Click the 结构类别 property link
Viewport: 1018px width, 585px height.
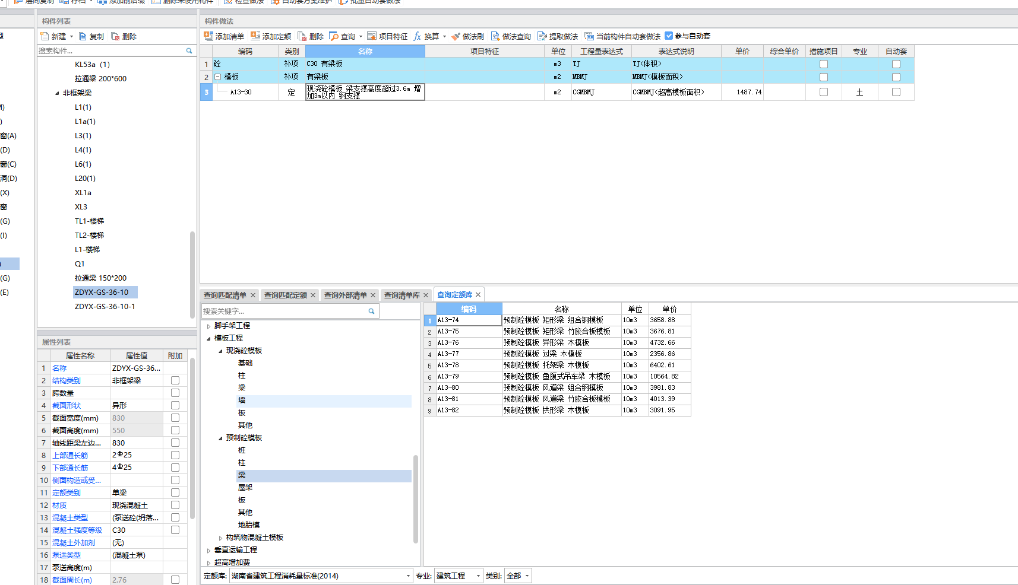[66, 380]
